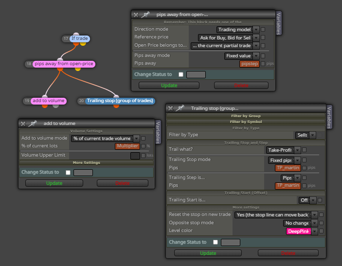
Task: Toggle Change Status checkbox in add to volume panel
Action: pyautogui.click(x=68, y=173)
